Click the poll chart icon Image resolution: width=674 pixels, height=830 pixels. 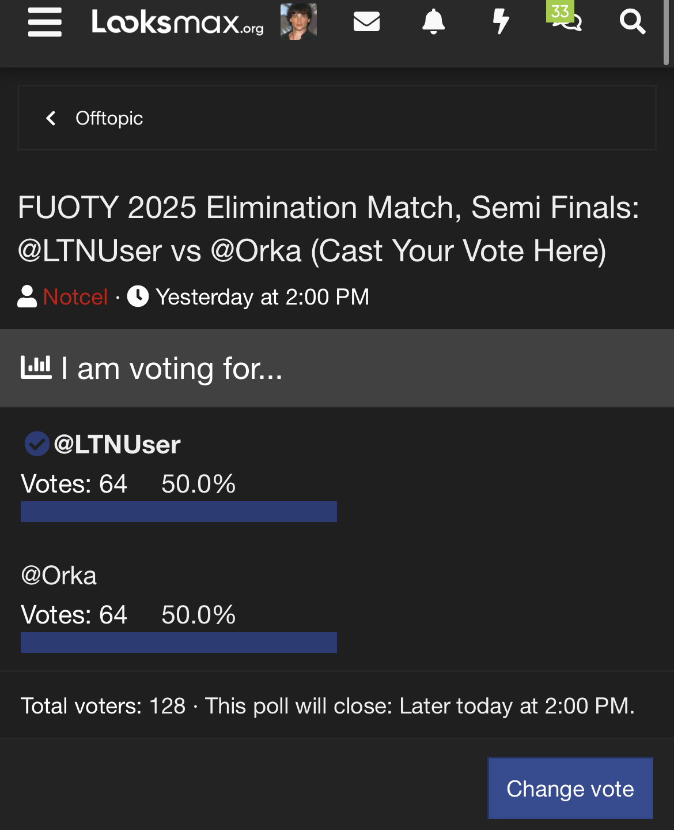36,367
